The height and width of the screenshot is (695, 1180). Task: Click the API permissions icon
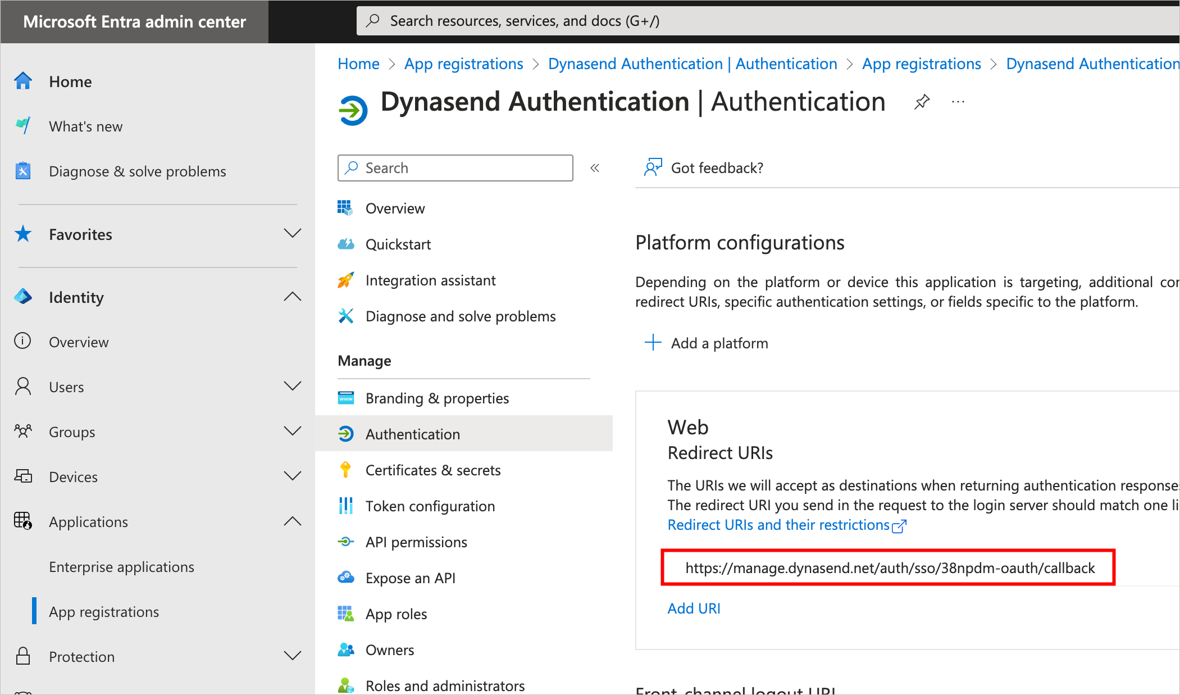click(346, 542)
